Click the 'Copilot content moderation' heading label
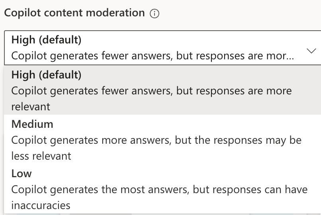Screen dimensions: 321x215 click(x=74, y=13)
